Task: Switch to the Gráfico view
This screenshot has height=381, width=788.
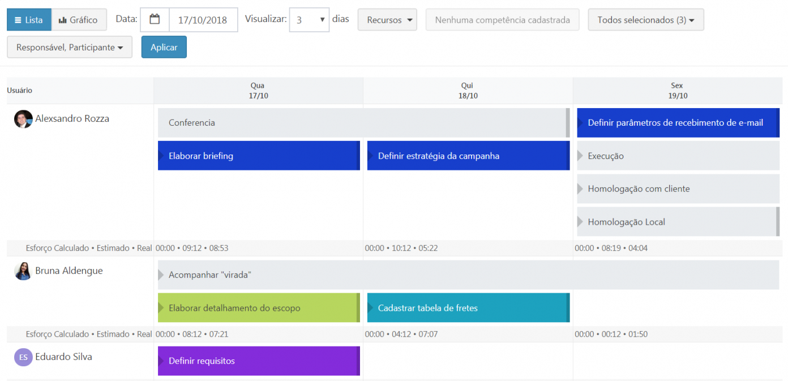Action: tap(79, 19)
